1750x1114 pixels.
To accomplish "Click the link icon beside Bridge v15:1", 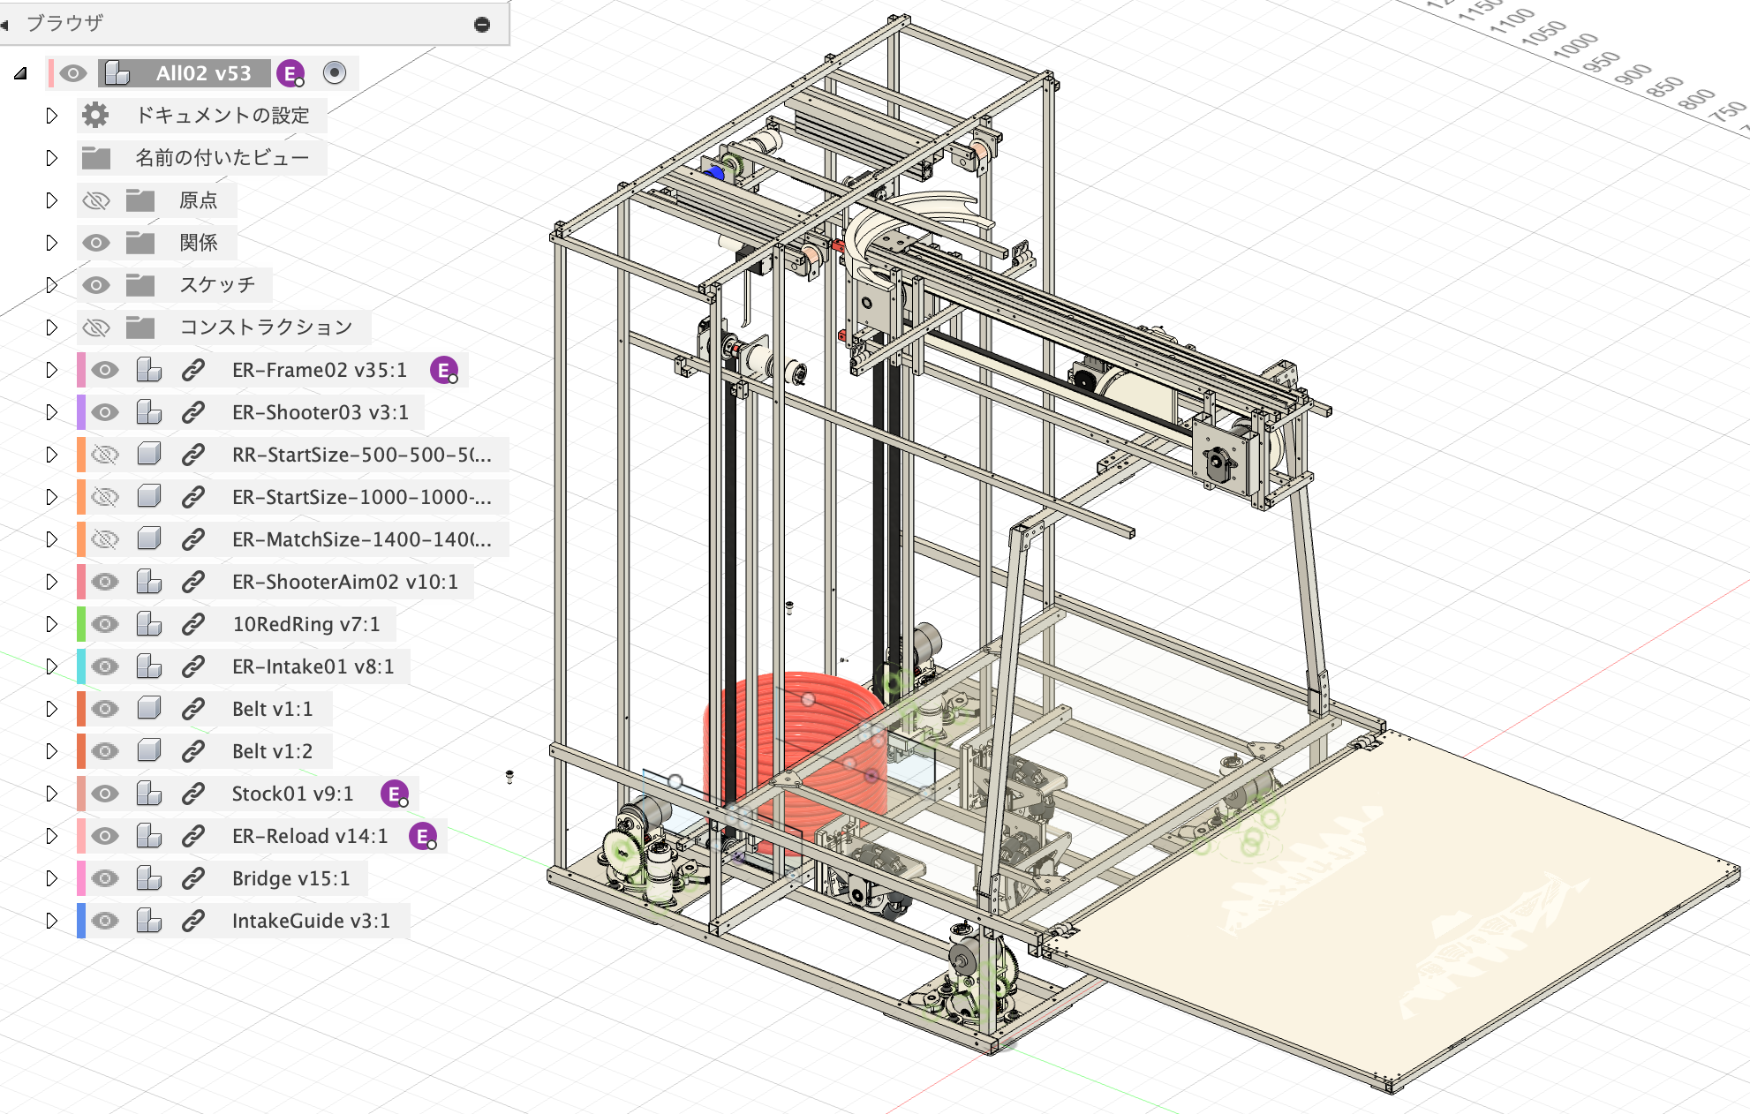I will tap(193, 878).
